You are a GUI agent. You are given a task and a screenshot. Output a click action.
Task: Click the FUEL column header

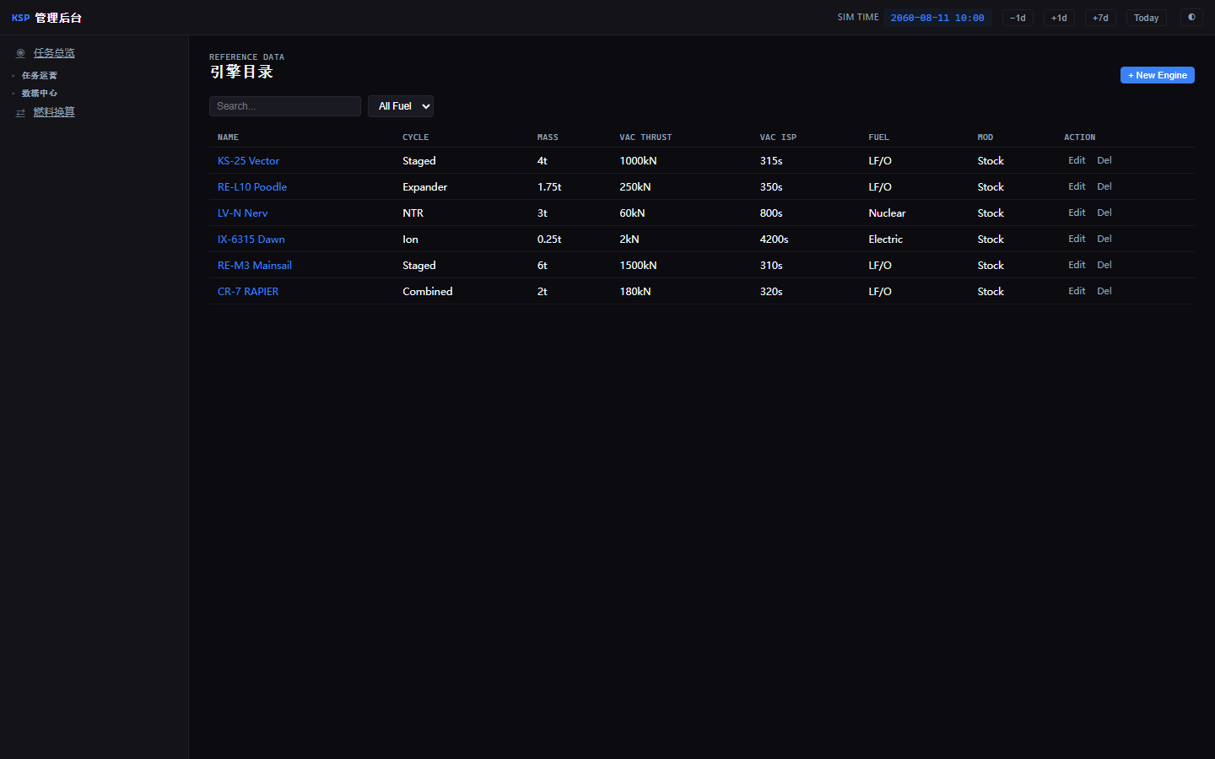click(x=878, y=137)
